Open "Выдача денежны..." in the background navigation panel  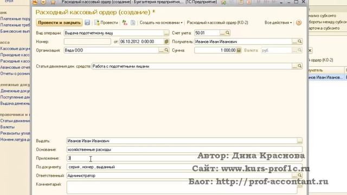(x=15, y=103)
